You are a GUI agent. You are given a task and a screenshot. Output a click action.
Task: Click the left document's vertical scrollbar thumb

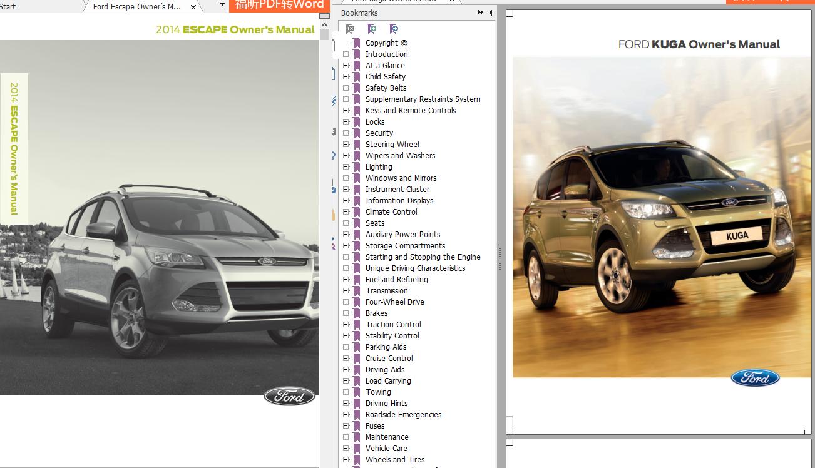coord(324,34)
